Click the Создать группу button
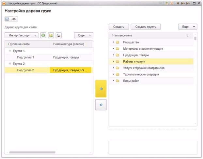Image resolution: width=203 pixels, height=159 pixels. tap(146, 26)
